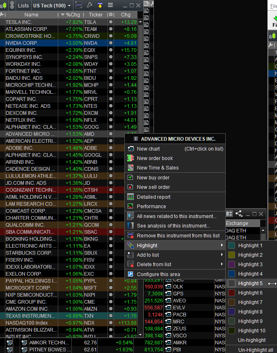Pick the dark red Highlight 6 swatch
Image resolution: width=277 pixels, height=353 pixels.
(x=231, y=293)
